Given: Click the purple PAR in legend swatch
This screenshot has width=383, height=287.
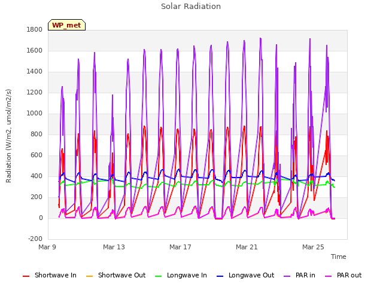Looking at the screenshot, I should click(287, 276).
